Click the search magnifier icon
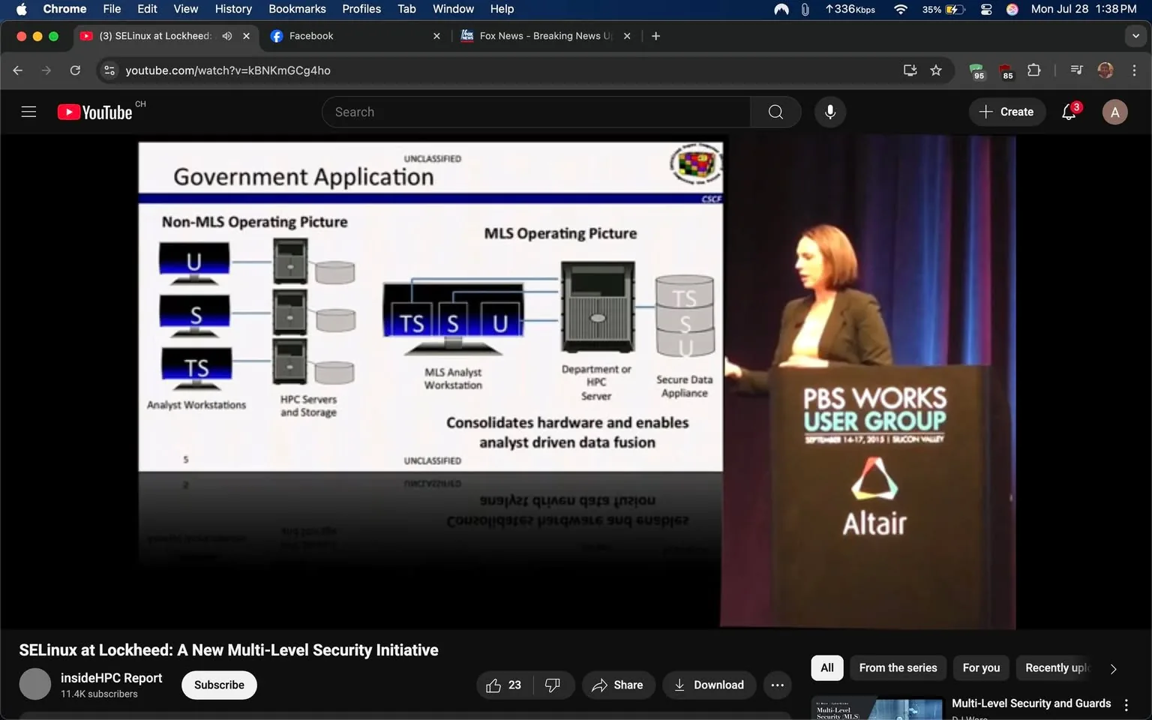1152x720 pixels. [x=775, y=112]
